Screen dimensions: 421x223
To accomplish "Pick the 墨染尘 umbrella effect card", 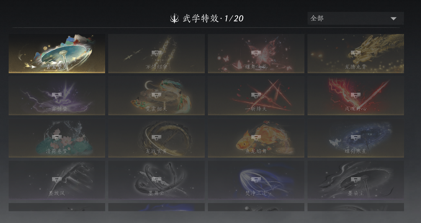I will (x=356, y=180).
